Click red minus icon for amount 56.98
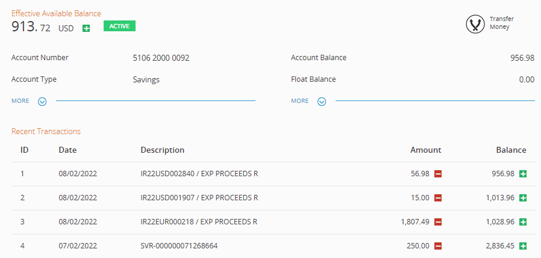The image size is (541, 258). click(438, 174)
